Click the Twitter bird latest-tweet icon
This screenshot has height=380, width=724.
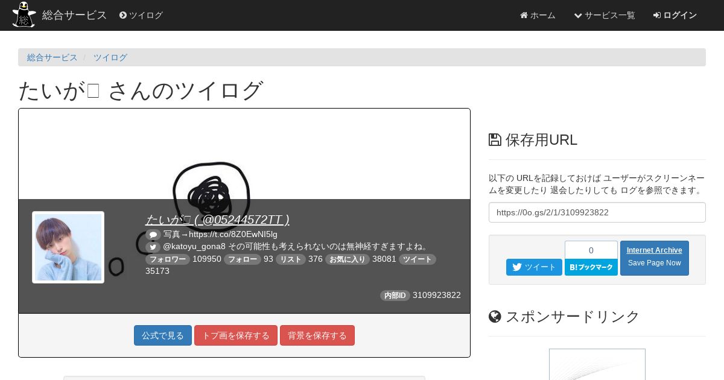[x=153, y=247]
